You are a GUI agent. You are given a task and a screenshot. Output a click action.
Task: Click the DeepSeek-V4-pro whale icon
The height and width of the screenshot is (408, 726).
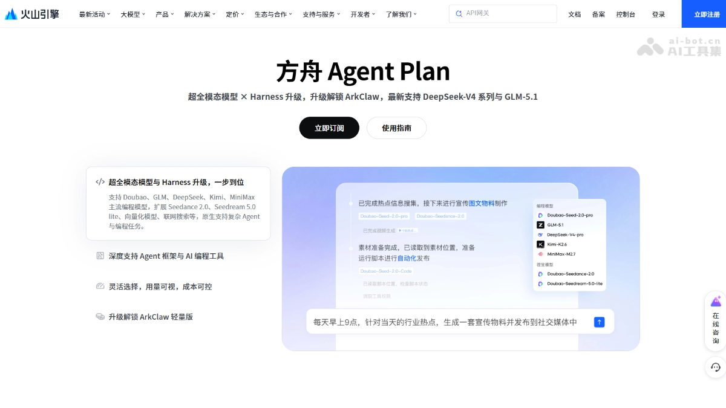[x=541, y=235]
